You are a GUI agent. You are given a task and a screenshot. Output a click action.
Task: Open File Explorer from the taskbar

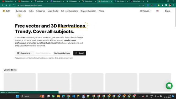[58, 96]
